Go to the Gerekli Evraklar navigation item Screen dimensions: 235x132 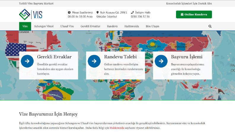(90, 26)
